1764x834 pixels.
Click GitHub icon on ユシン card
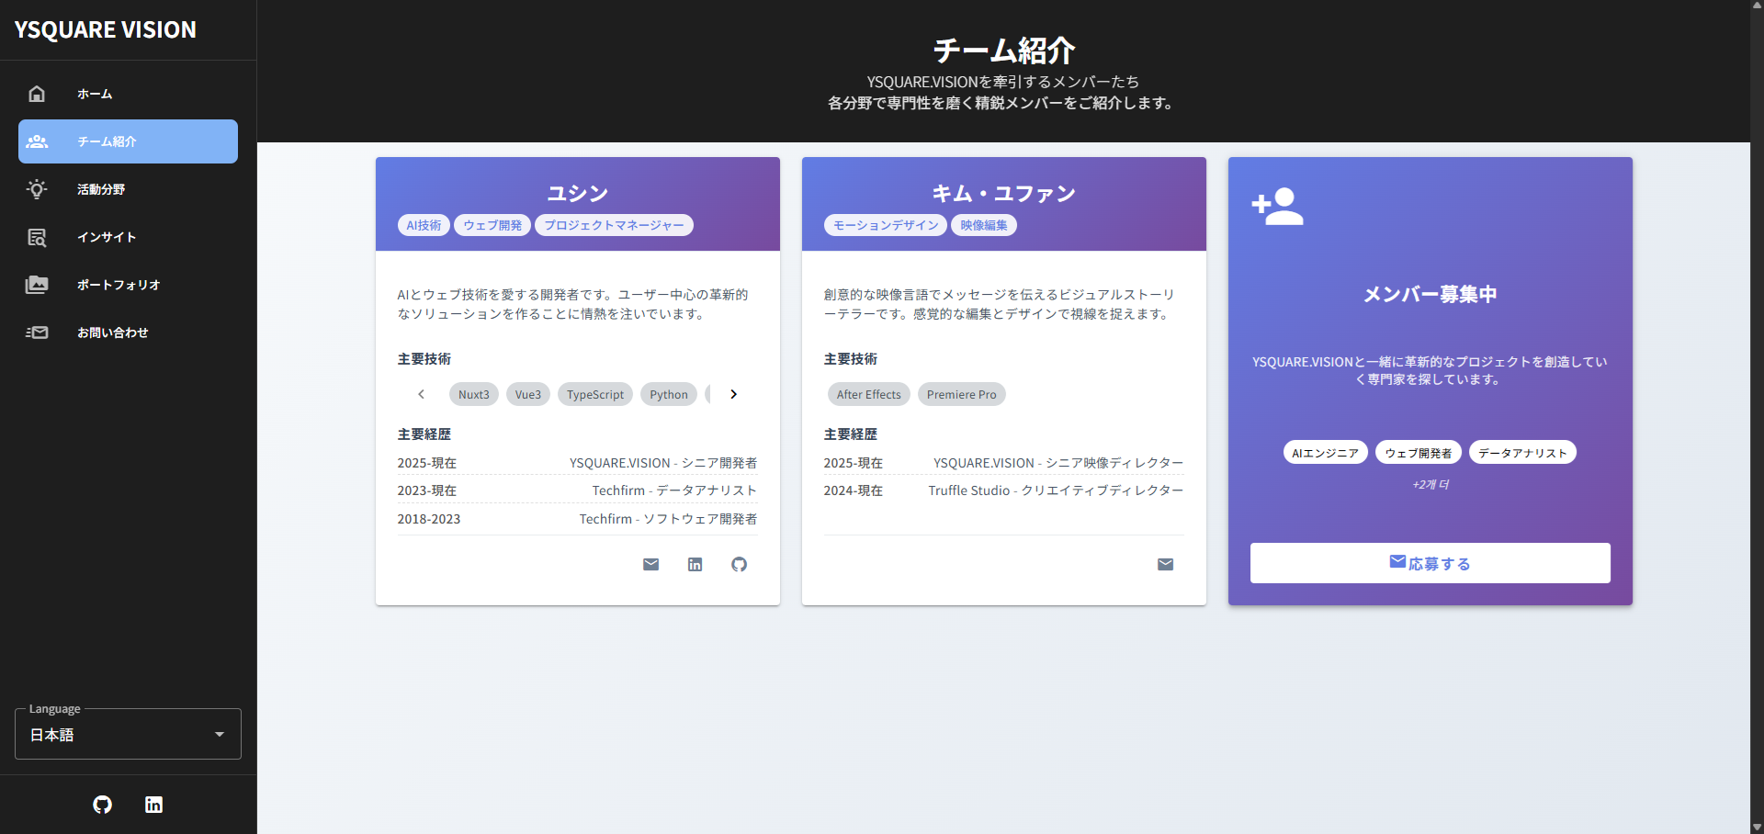coord(739,564)
